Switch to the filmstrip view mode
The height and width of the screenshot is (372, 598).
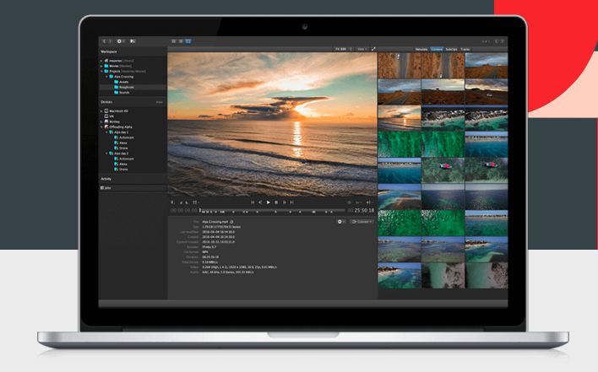click(188, 40)
